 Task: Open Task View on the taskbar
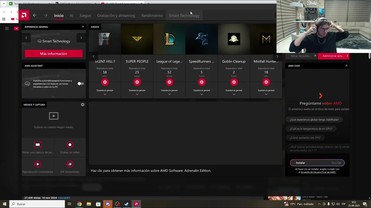[70, 204]
